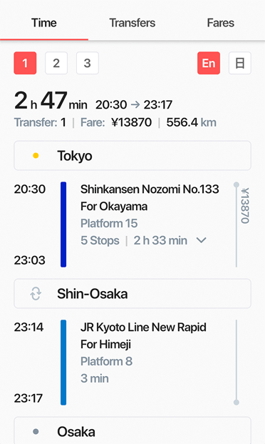Switch language to English with En
Viewport: 265px width, 444px height.
[209, 63]
